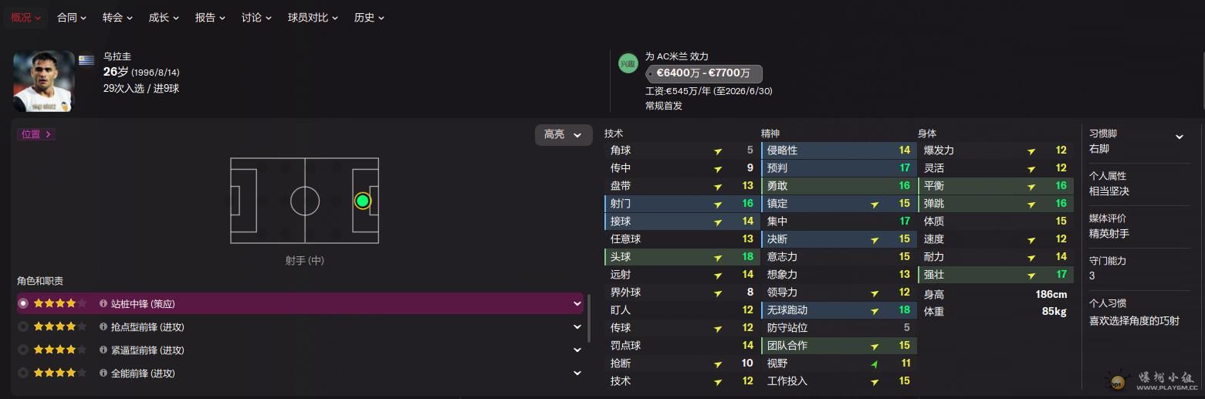Click the €6400万 - €7700万 value button
This screenshot has width=1205, height=399.
click(703, 73)
